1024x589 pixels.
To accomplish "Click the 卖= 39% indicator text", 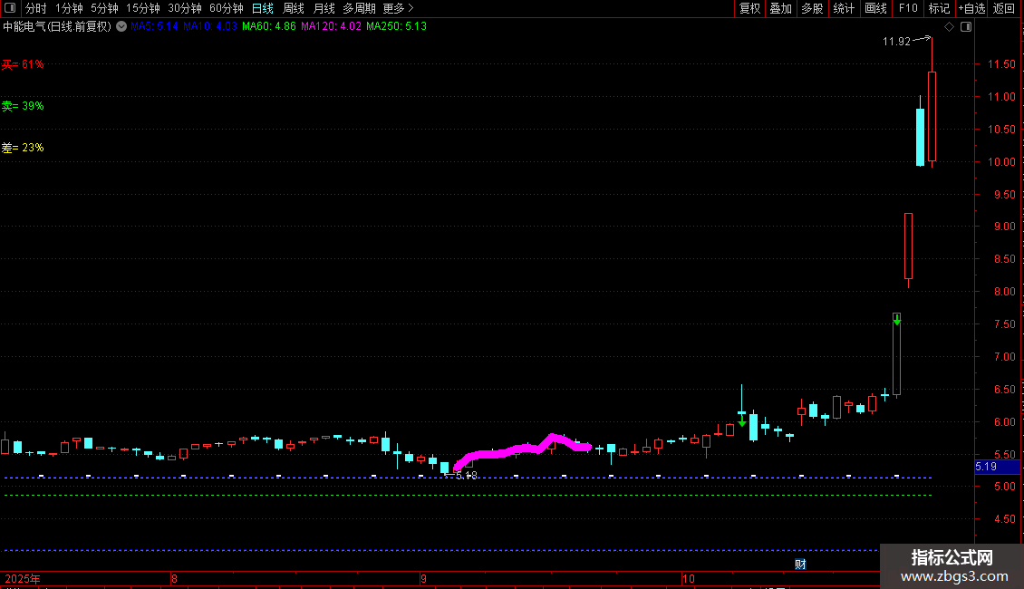I will [23, 106].
